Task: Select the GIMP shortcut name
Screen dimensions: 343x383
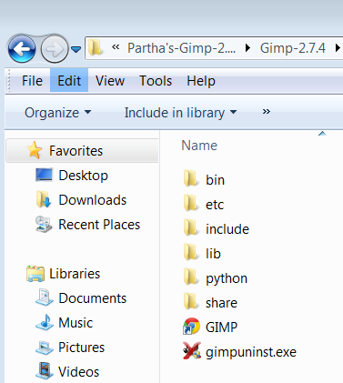Action: coord(221,328)
